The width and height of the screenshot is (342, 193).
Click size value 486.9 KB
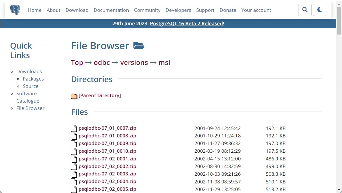pos(276,159)
